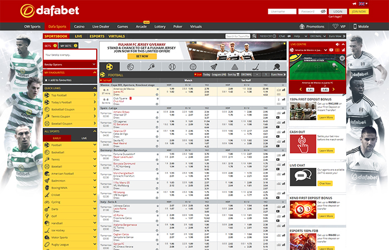The image size is (389, 250).
Task: Collapse Quick Links panel
Action: (x=94, y=88)
